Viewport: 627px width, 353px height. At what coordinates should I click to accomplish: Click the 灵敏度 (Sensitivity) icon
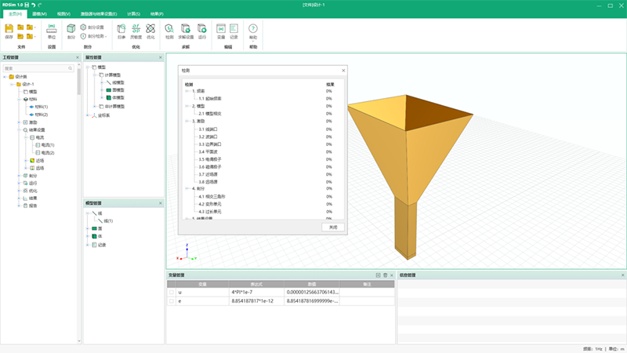point(136,30)
